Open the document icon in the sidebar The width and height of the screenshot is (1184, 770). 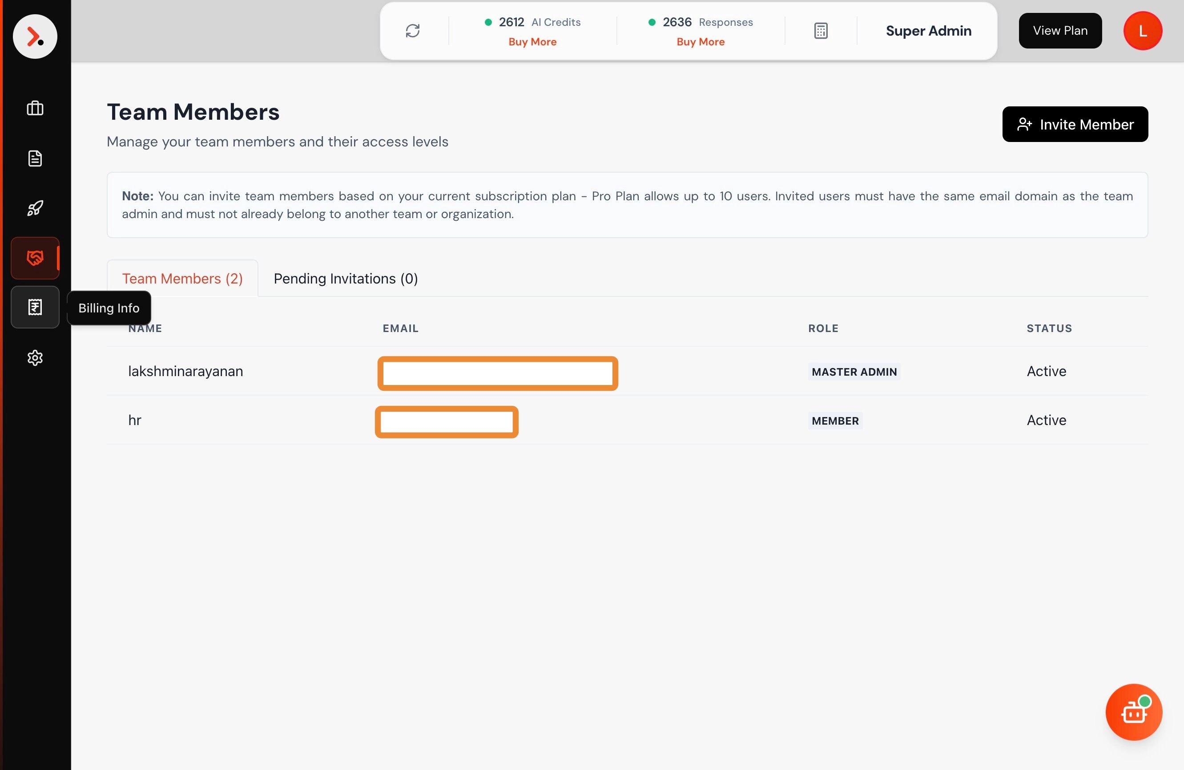[35, 158]
